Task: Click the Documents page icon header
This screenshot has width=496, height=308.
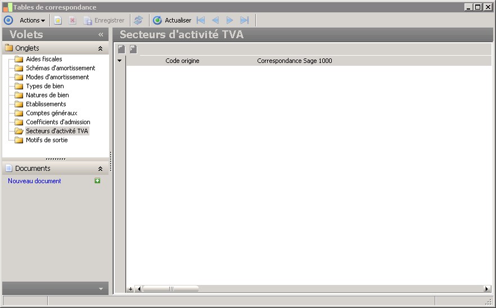Action: point(9,168)
